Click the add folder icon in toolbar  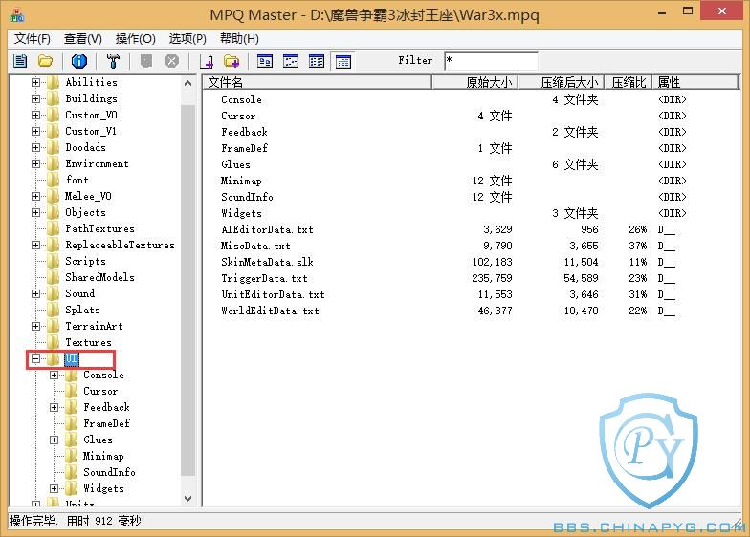click(x=231, y=61)
